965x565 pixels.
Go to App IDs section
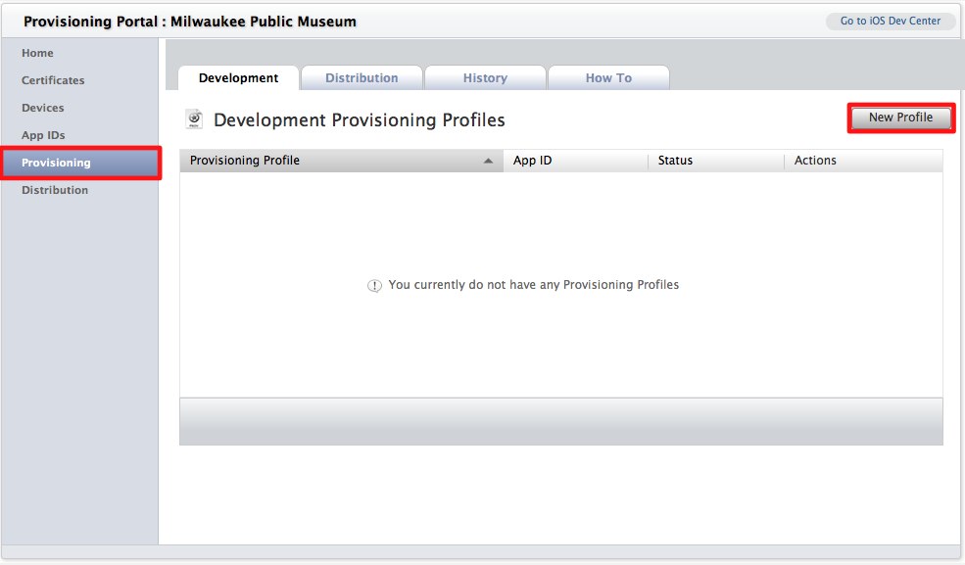pos(43,135)
